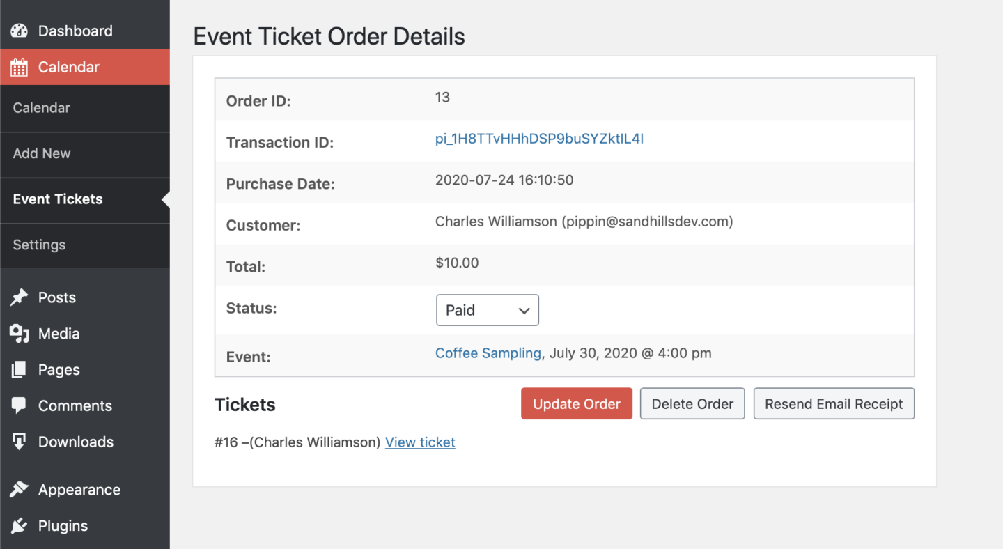Click Resend Email Receipt
1003x549 pixels.
coord(834,403)
